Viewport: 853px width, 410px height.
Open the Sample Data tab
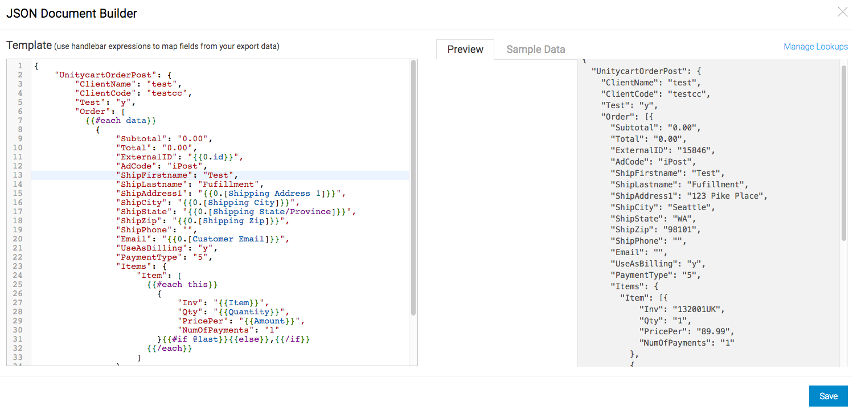pyautogui.click(x=536, y=50)
